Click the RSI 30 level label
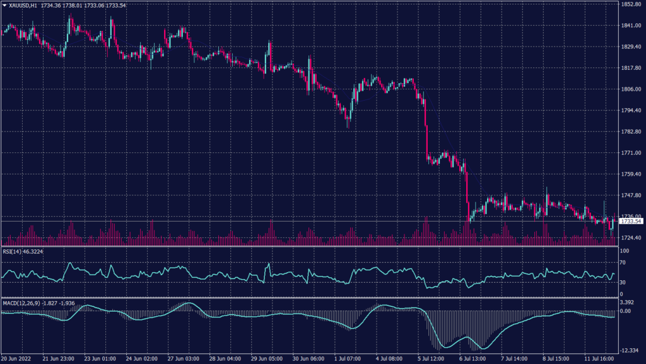646x364 pixels. point(621,282)
